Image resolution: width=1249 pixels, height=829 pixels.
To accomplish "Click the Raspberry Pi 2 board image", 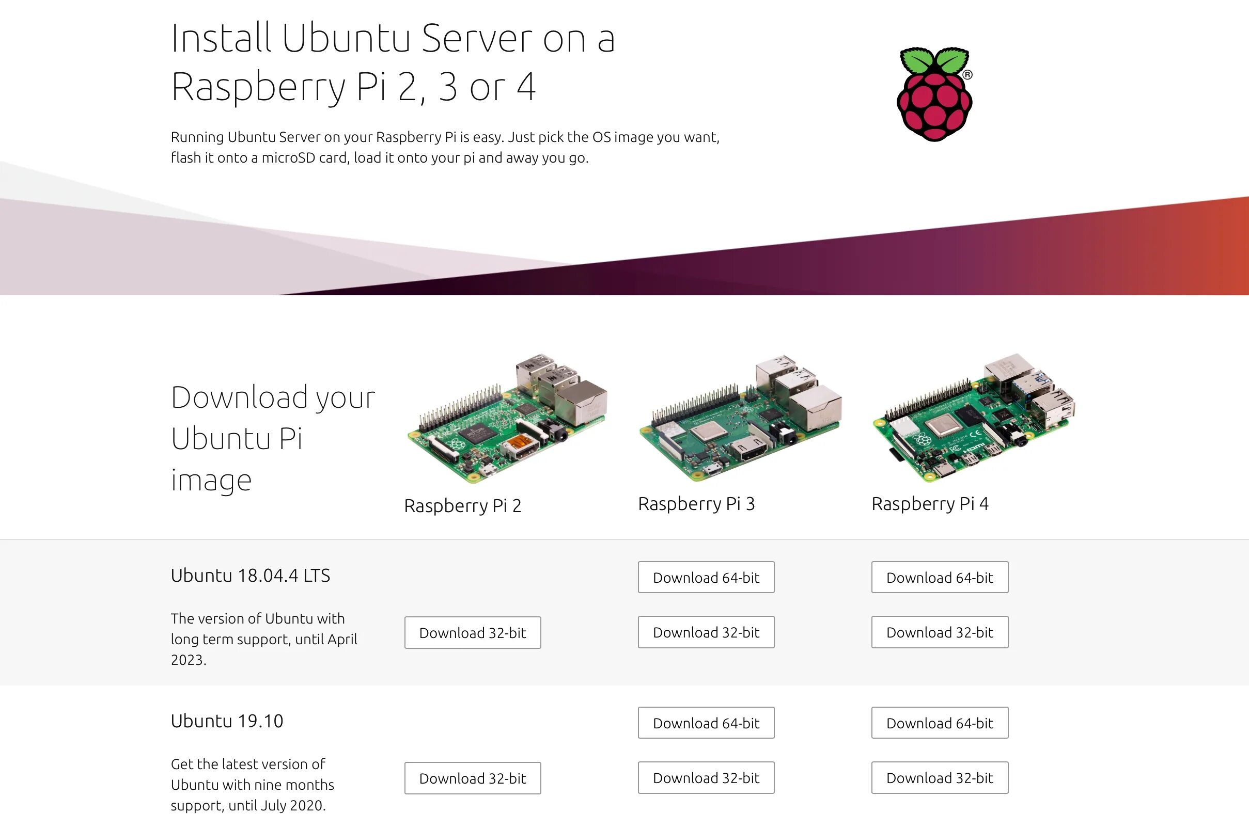I will coord(507,420).
